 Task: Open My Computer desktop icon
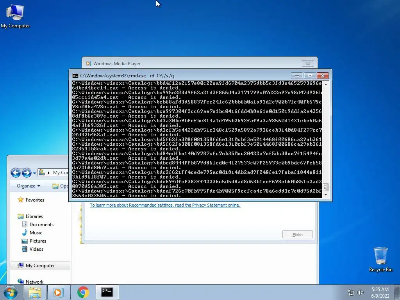(x=15, y=16)
